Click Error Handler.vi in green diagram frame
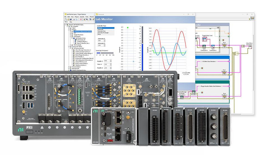 coord(224,97)
